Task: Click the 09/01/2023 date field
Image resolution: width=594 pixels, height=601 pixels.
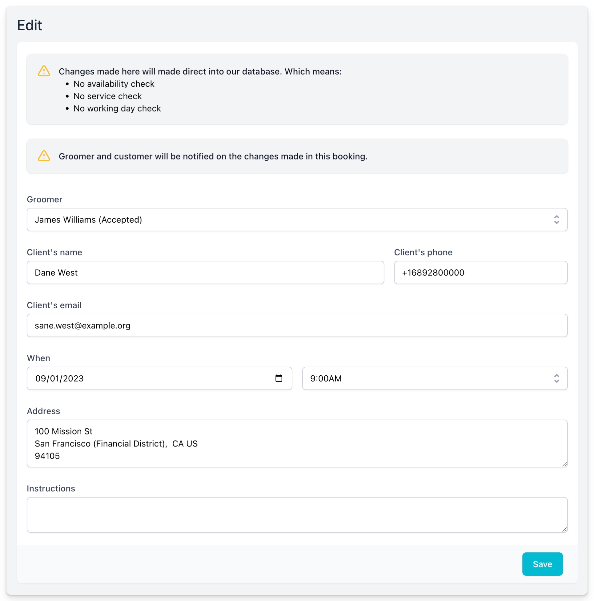Action: point(140,378)
